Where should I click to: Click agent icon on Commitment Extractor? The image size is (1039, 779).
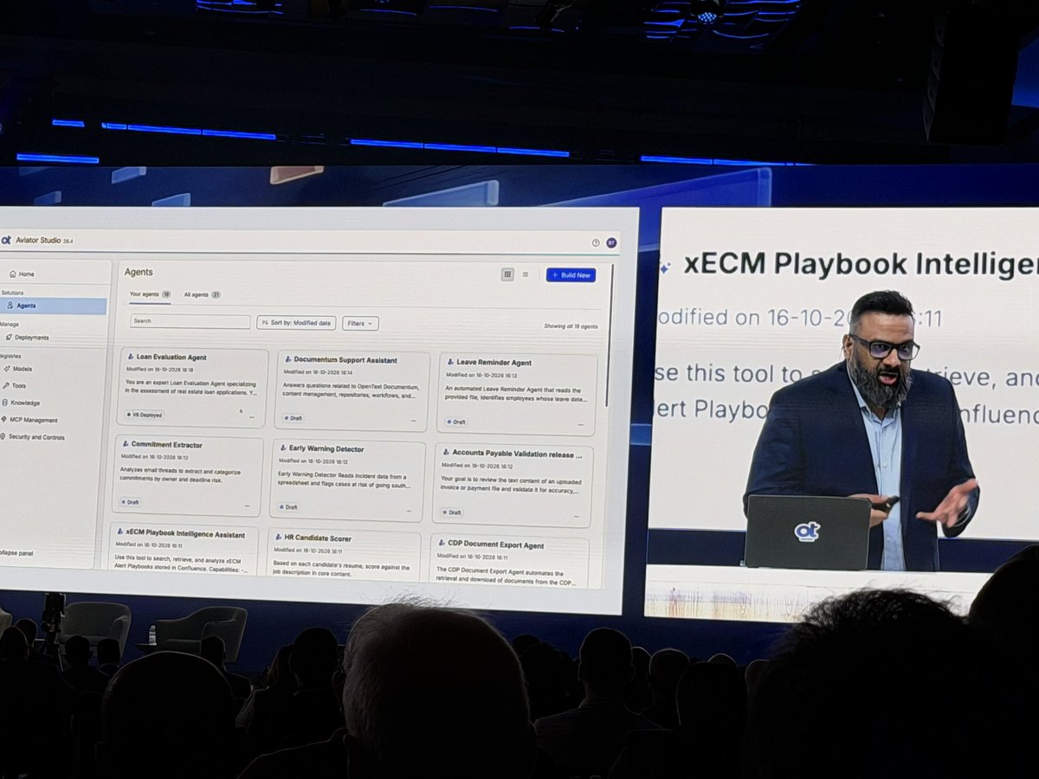click(126, 444)
